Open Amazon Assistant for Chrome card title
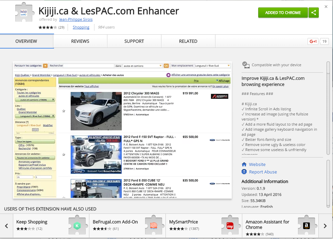 (x=267, y=224)
